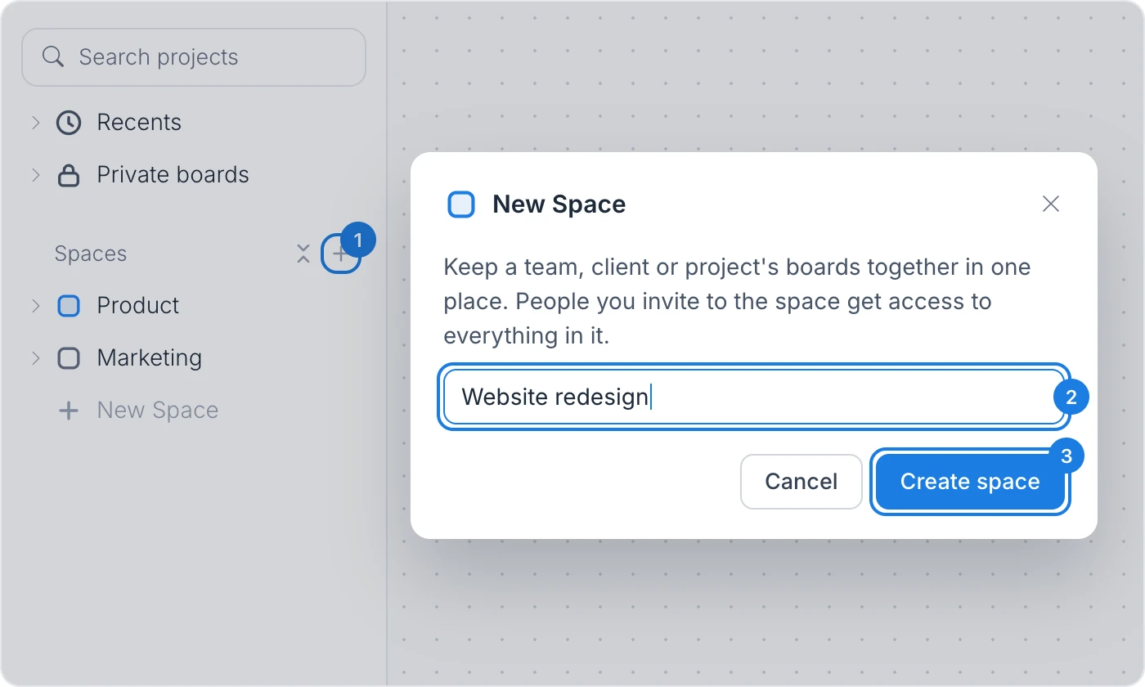
Task: Click the dialog description paragraph text
Action: pos(737,301)
